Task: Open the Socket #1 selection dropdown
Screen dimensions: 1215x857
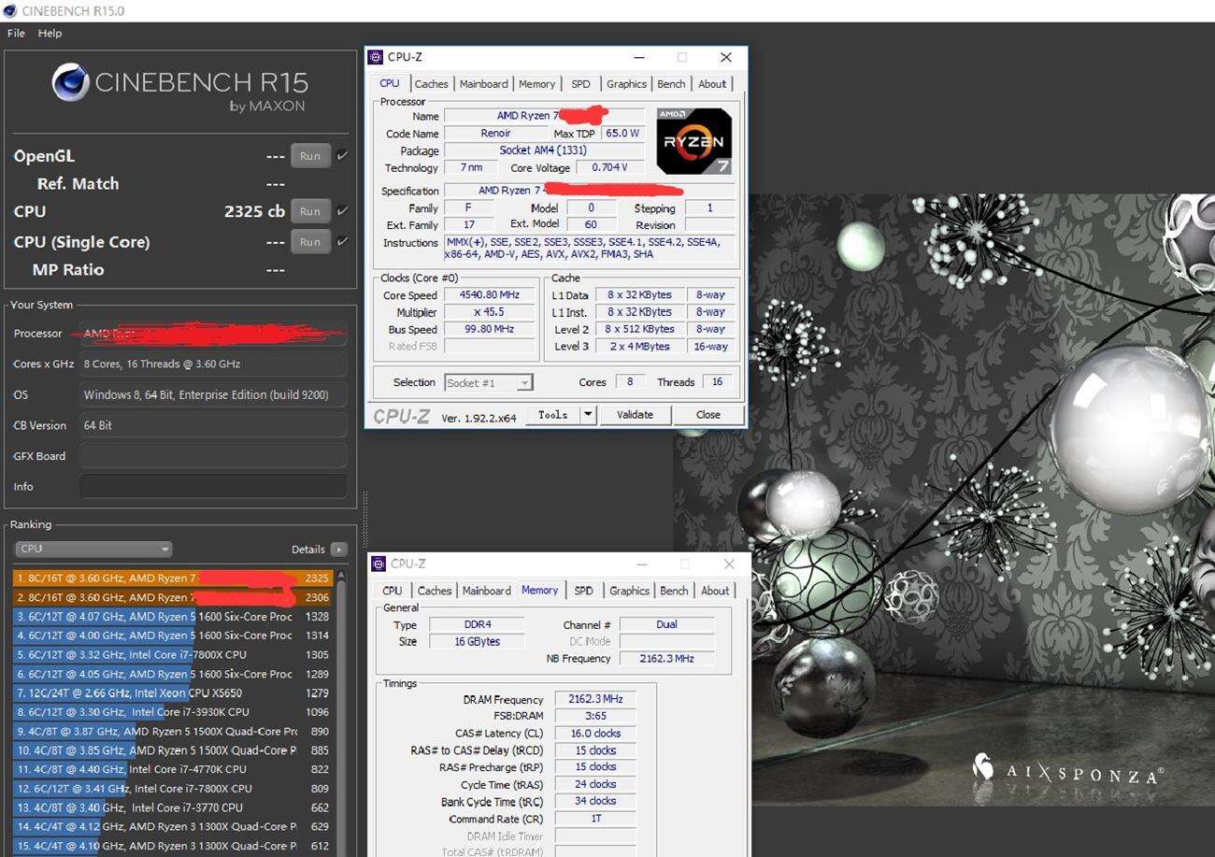Action: tap(522, 382)
